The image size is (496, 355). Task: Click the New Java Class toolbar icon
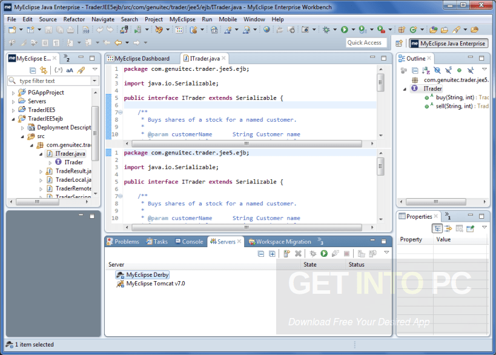point(413,30)
